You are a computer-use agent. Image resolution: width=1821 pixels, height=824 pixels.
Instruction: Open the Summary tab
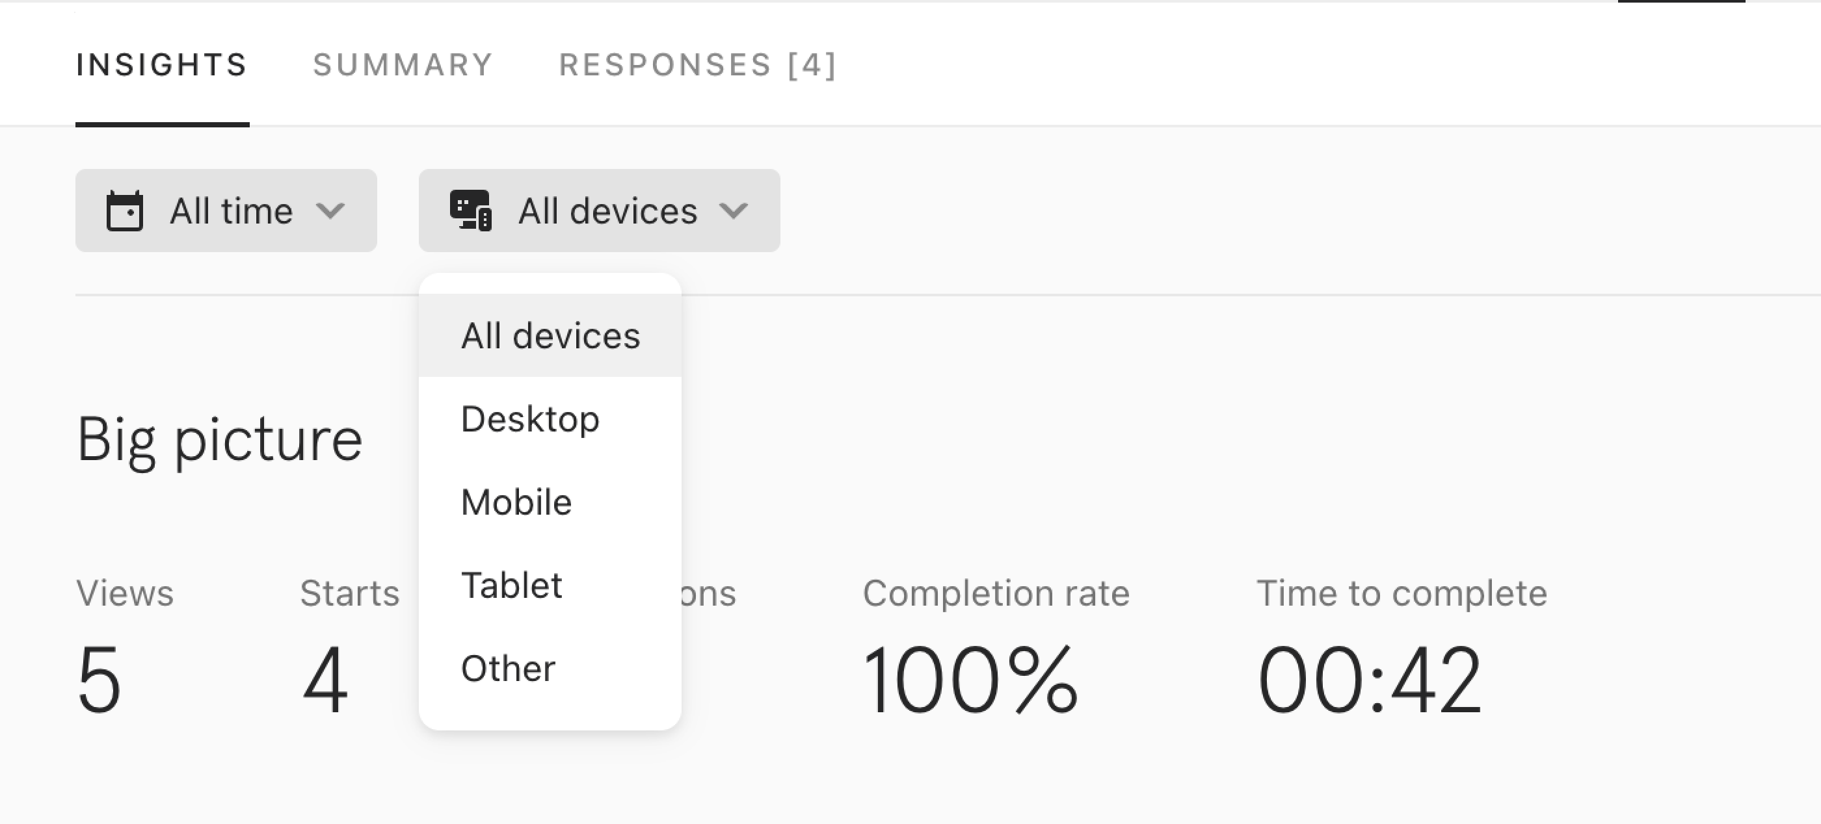coord(403,65)
